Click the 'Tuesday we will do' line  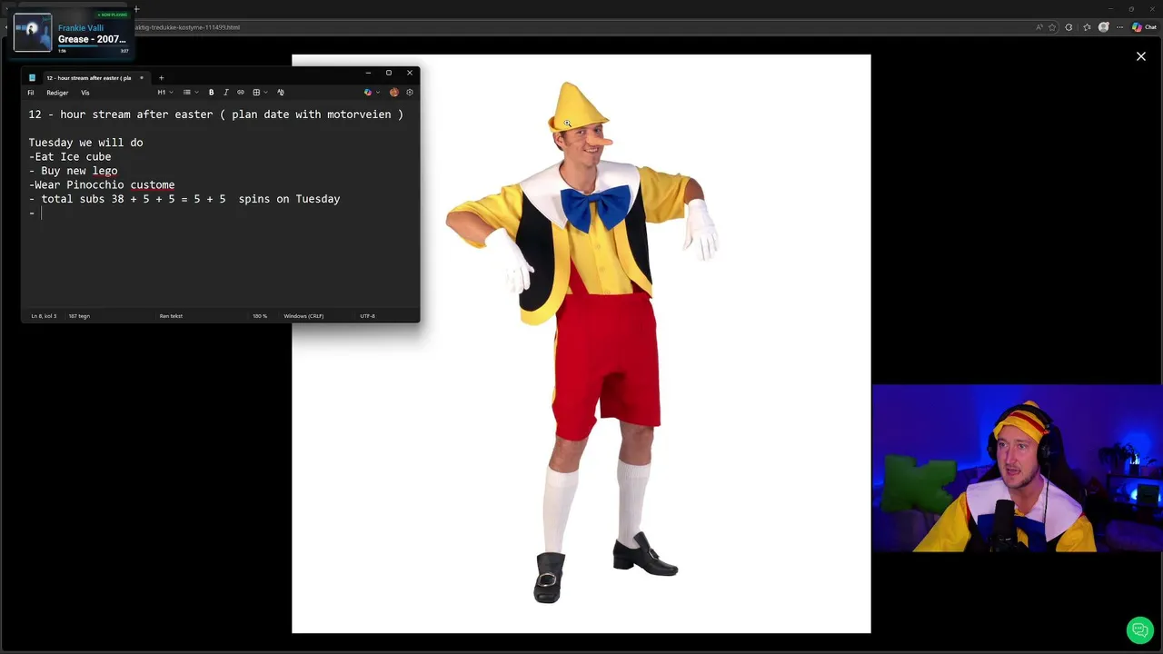pyautogui.click(x=85, y=143)
